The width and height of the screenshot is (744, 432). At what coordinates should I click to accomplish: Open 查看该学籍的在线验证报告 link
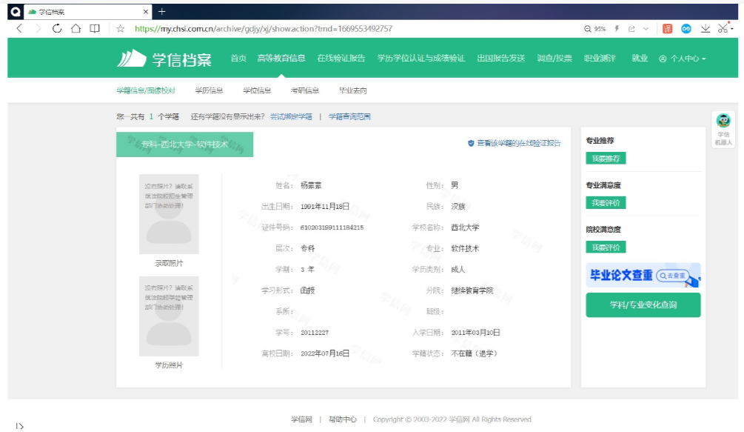[x=515, y=143]
